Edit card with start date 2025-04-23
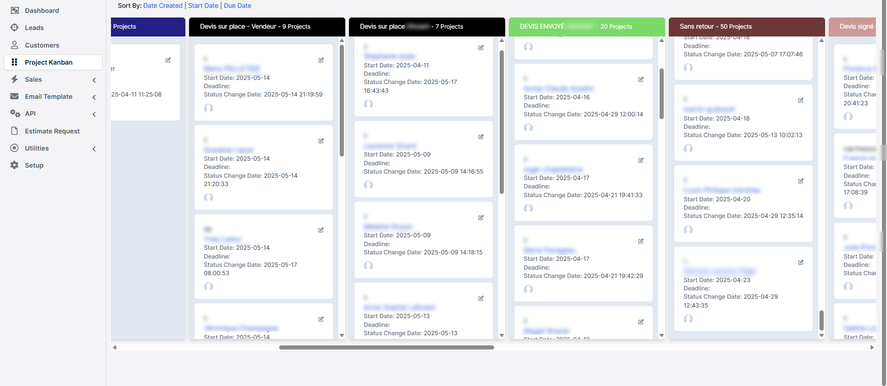The image size is (887, 386). [x=801, y=262]
